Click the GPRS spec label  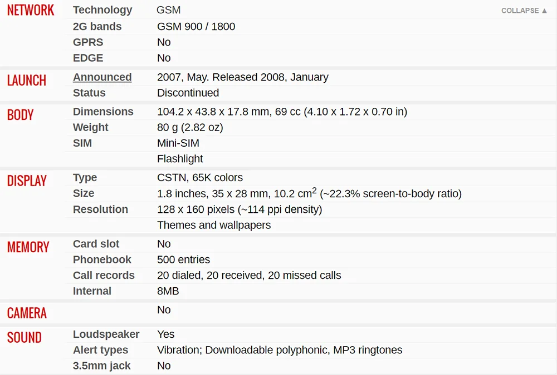pos(88,42)
